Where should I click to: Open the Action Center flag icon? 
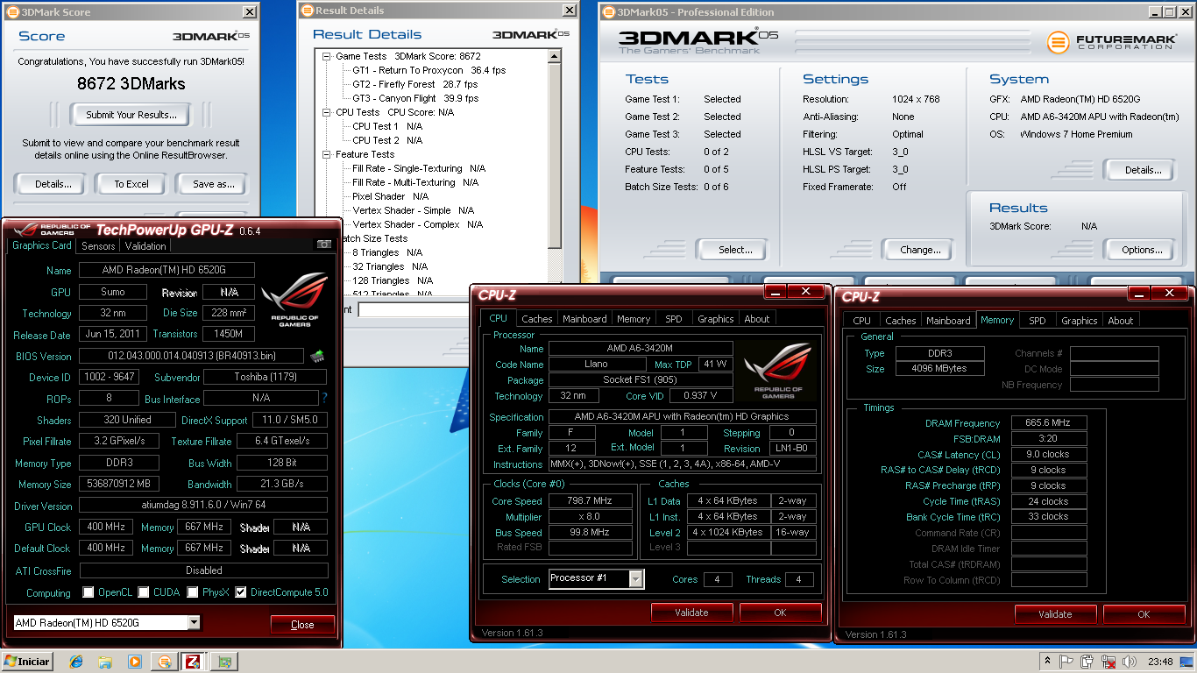tap(1066, 662)
